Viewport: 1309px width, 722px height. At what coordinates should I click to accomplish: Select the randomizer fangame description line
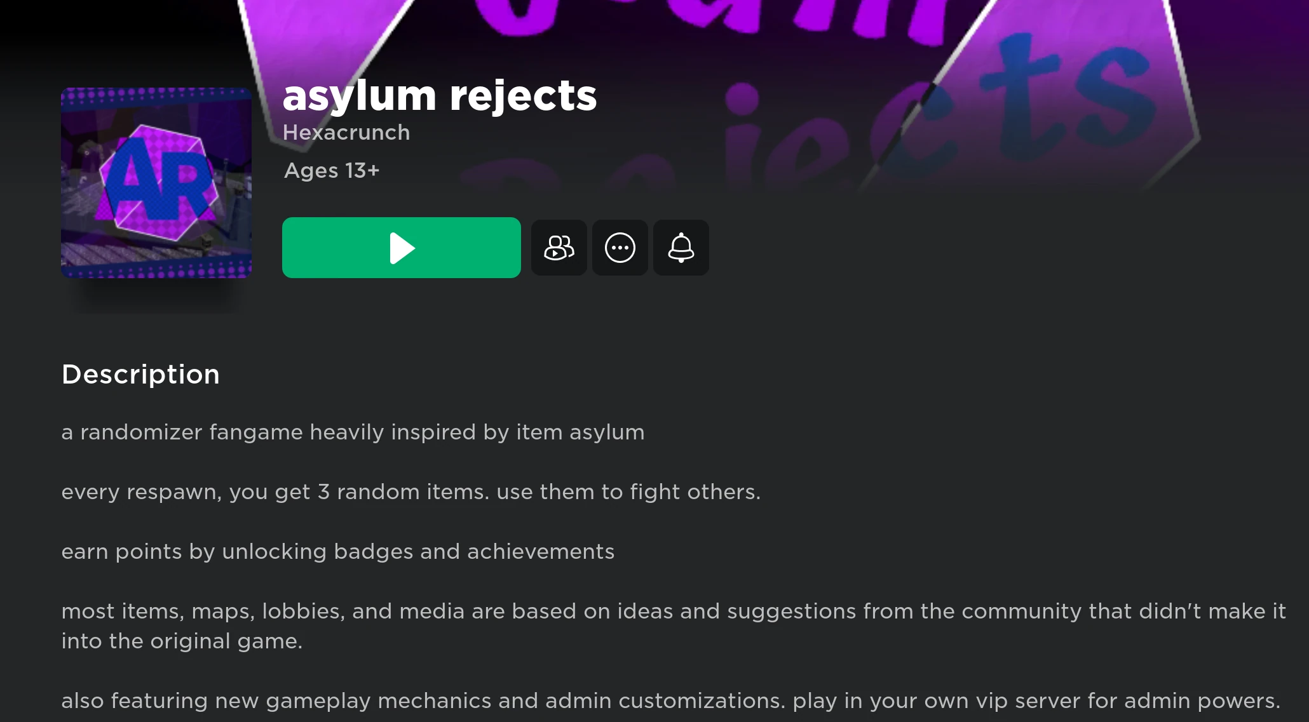(353, 432)
